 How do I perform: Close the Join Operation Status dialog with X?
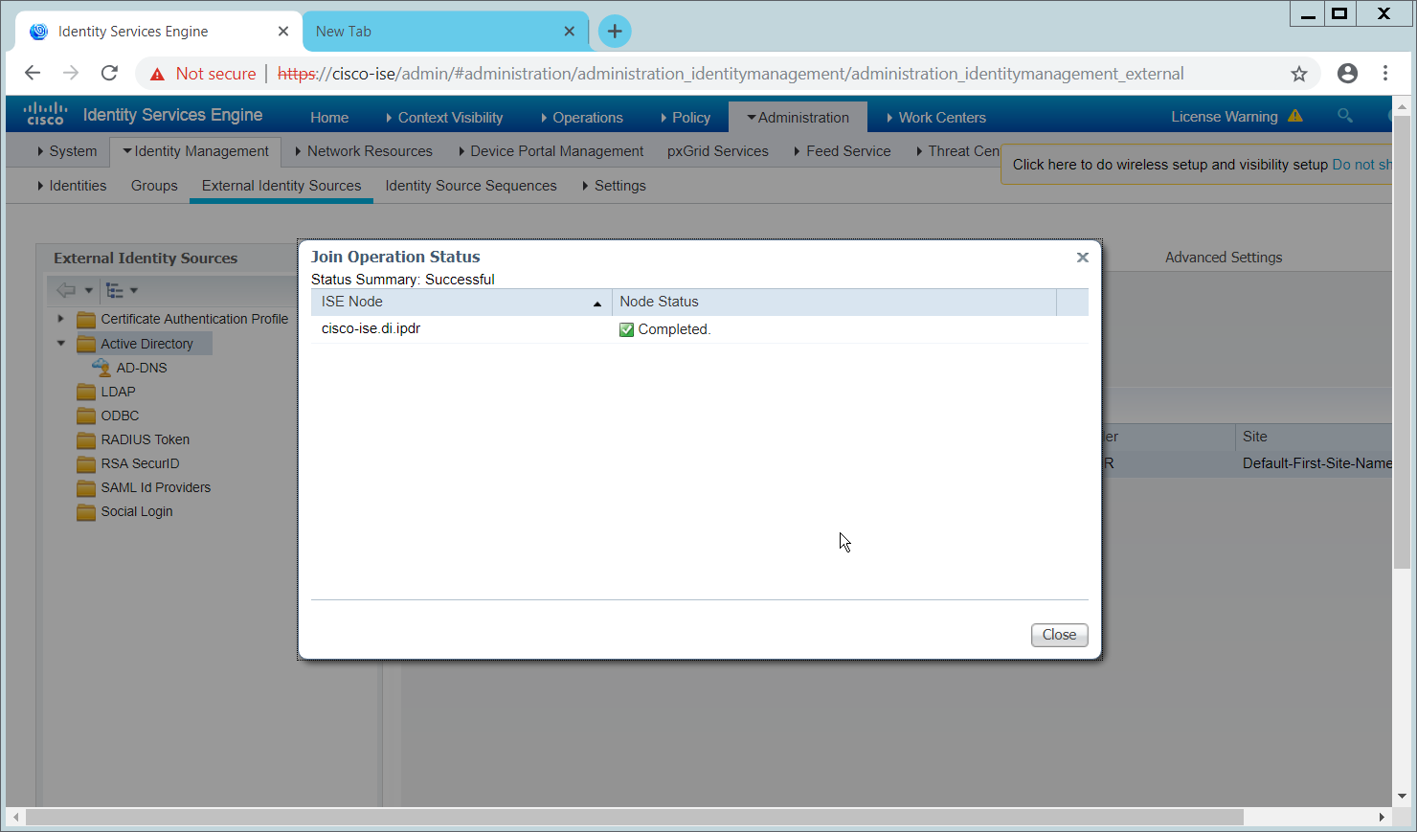[x=1082, y=258]
